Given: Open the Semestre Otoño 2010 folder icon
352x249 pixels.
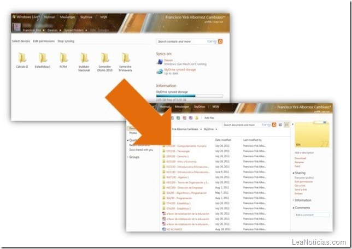Looking at the screenshot, I should [105, 58].
